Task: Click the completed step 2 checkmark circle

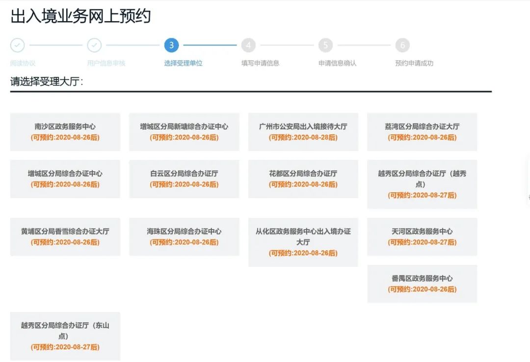Action: pos(94,46)
